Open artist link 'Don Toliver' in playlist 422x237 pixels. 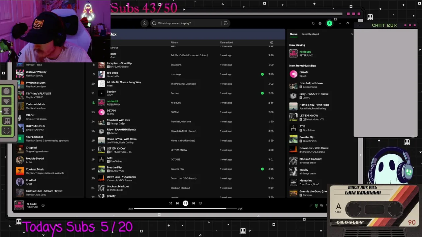(116, 162)
